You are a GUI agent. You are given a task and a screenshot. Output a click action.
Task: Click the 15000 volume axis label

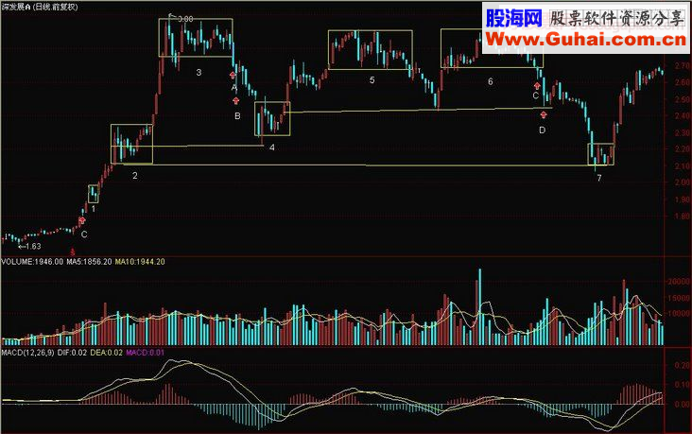(x=679, y=298)
